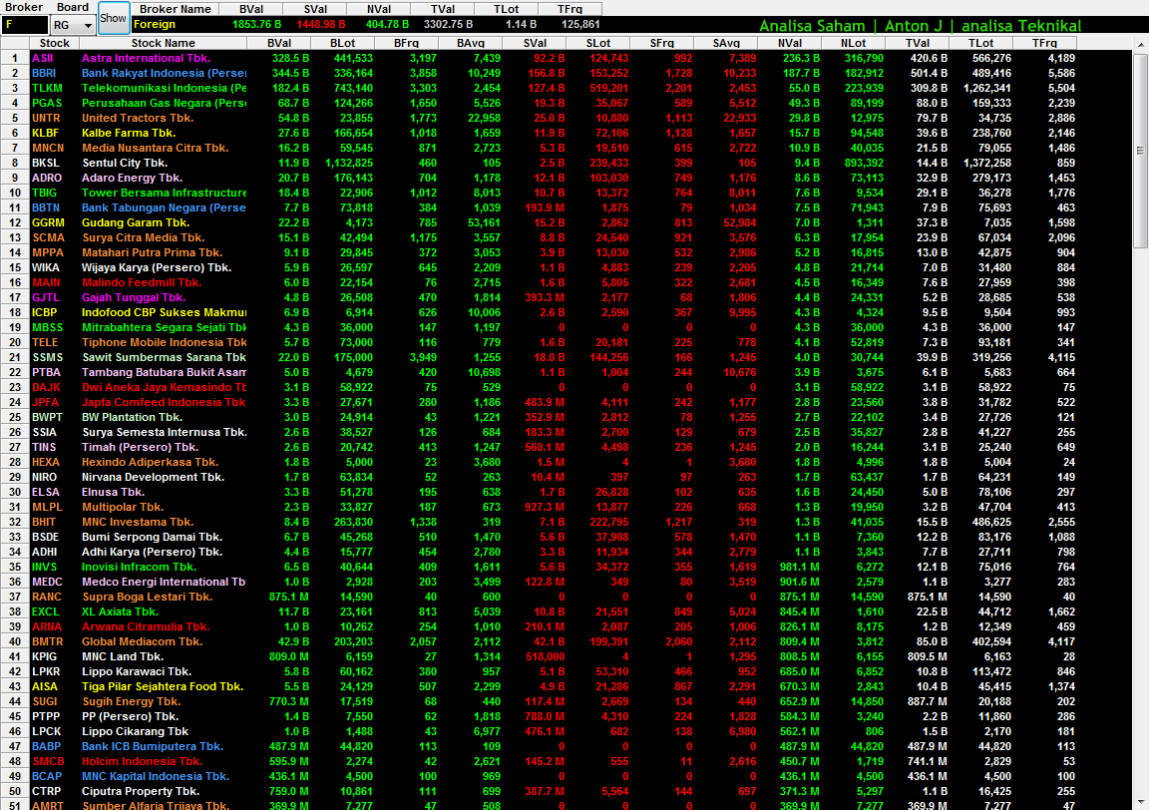Screen dimensions: 1149x810
Task: Select the PTPP stock code
Action: 46,716
